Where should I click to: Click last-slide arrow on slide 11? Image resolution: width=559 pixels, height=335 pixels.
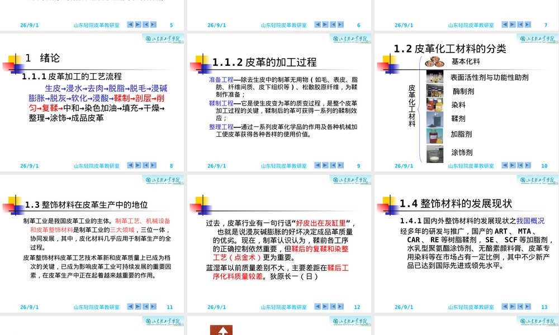[153, 306]
